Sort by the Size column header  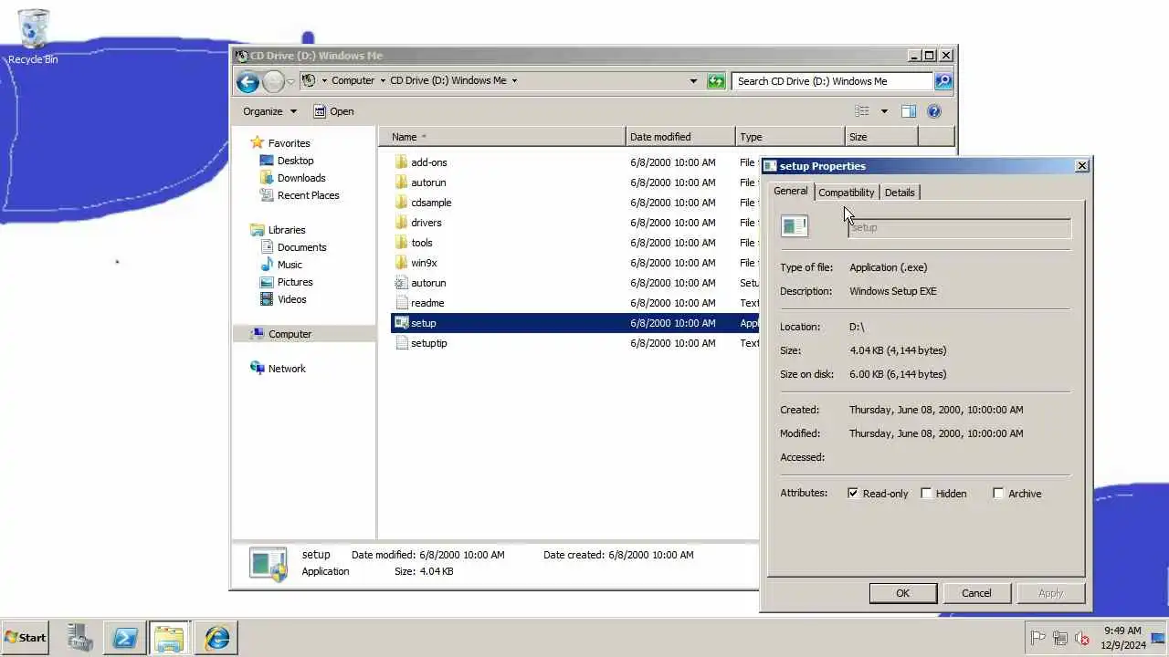(x=881, y=137)
